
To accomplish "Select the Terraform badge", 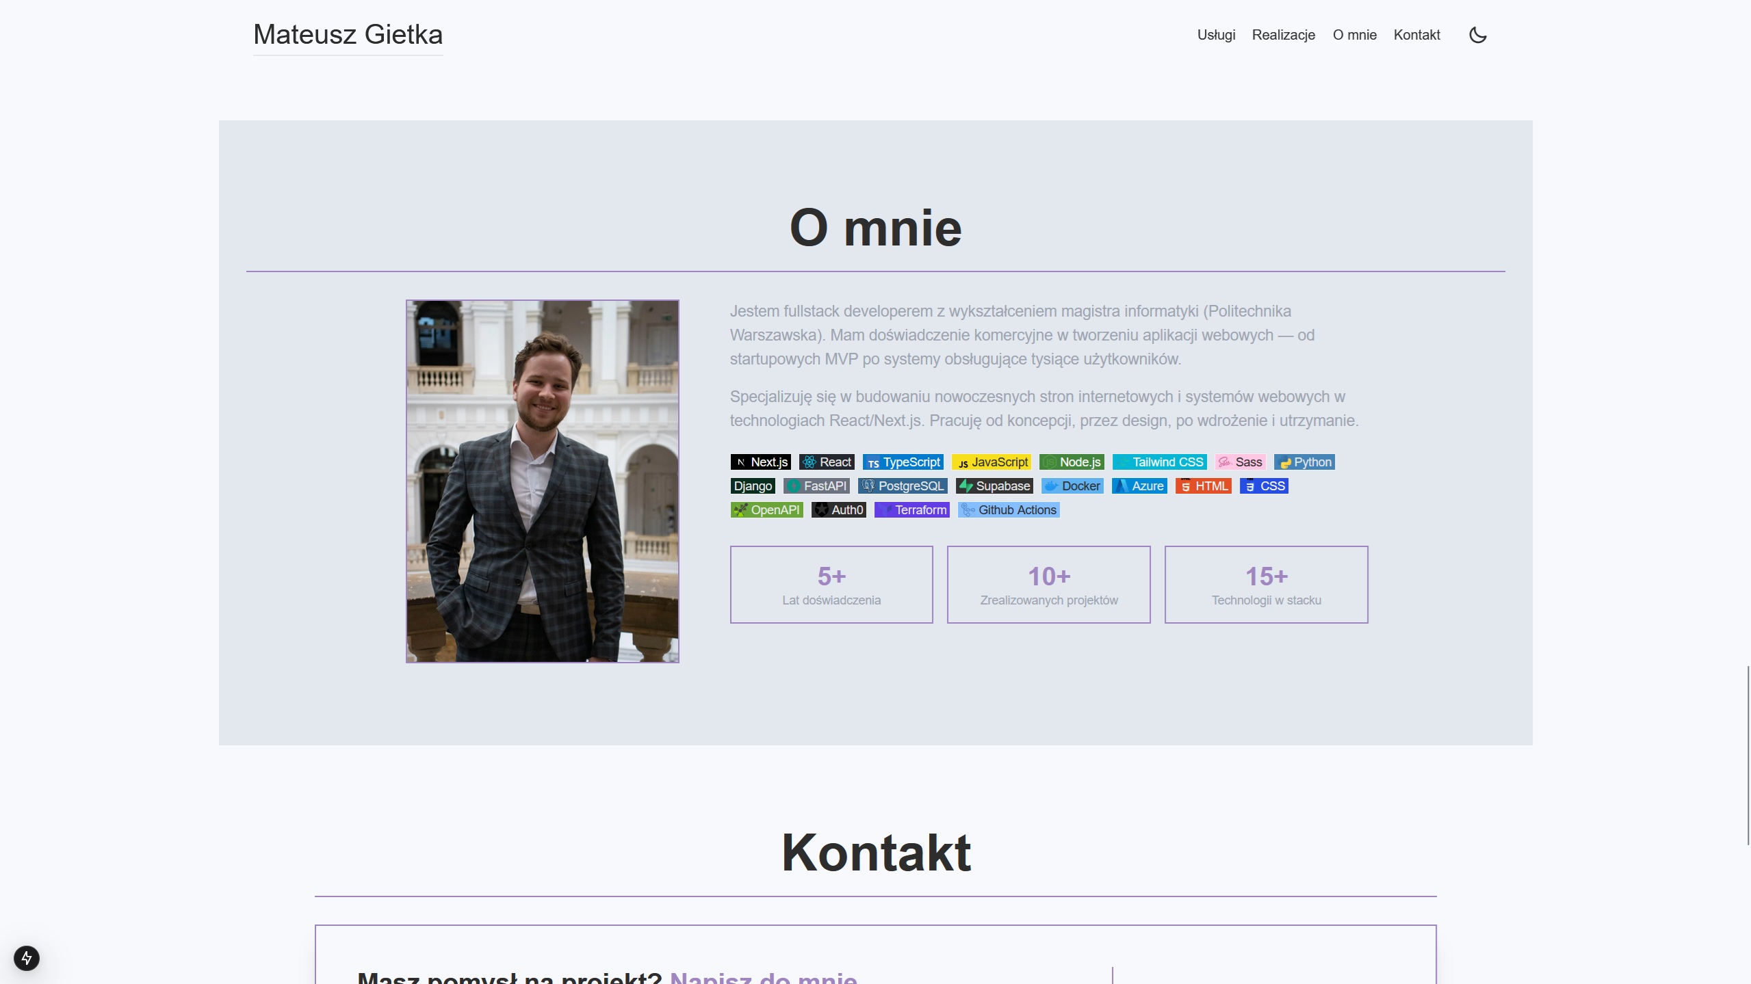I will (911, 509).
